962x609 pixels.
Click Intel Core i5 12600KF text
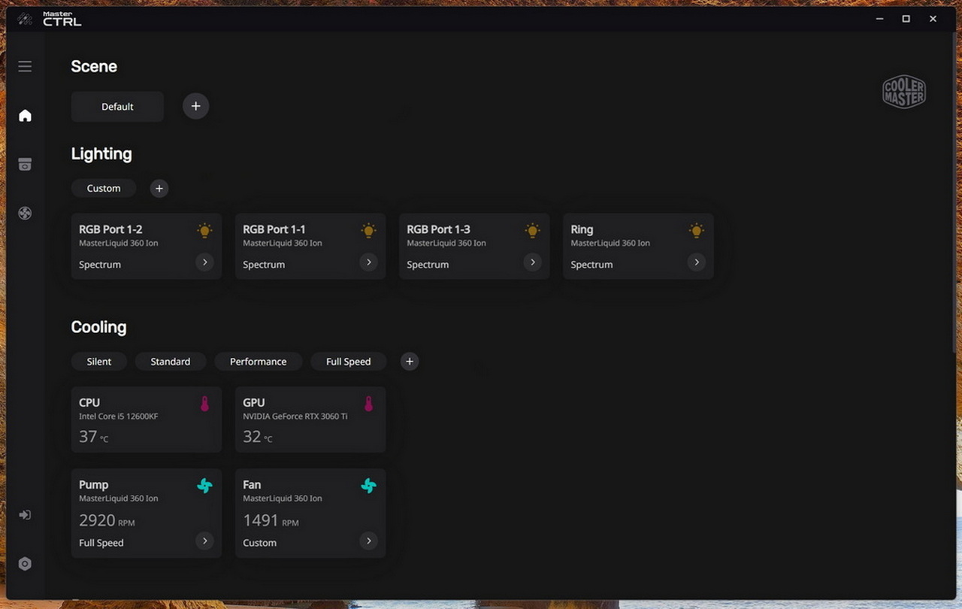click(119, 417)
